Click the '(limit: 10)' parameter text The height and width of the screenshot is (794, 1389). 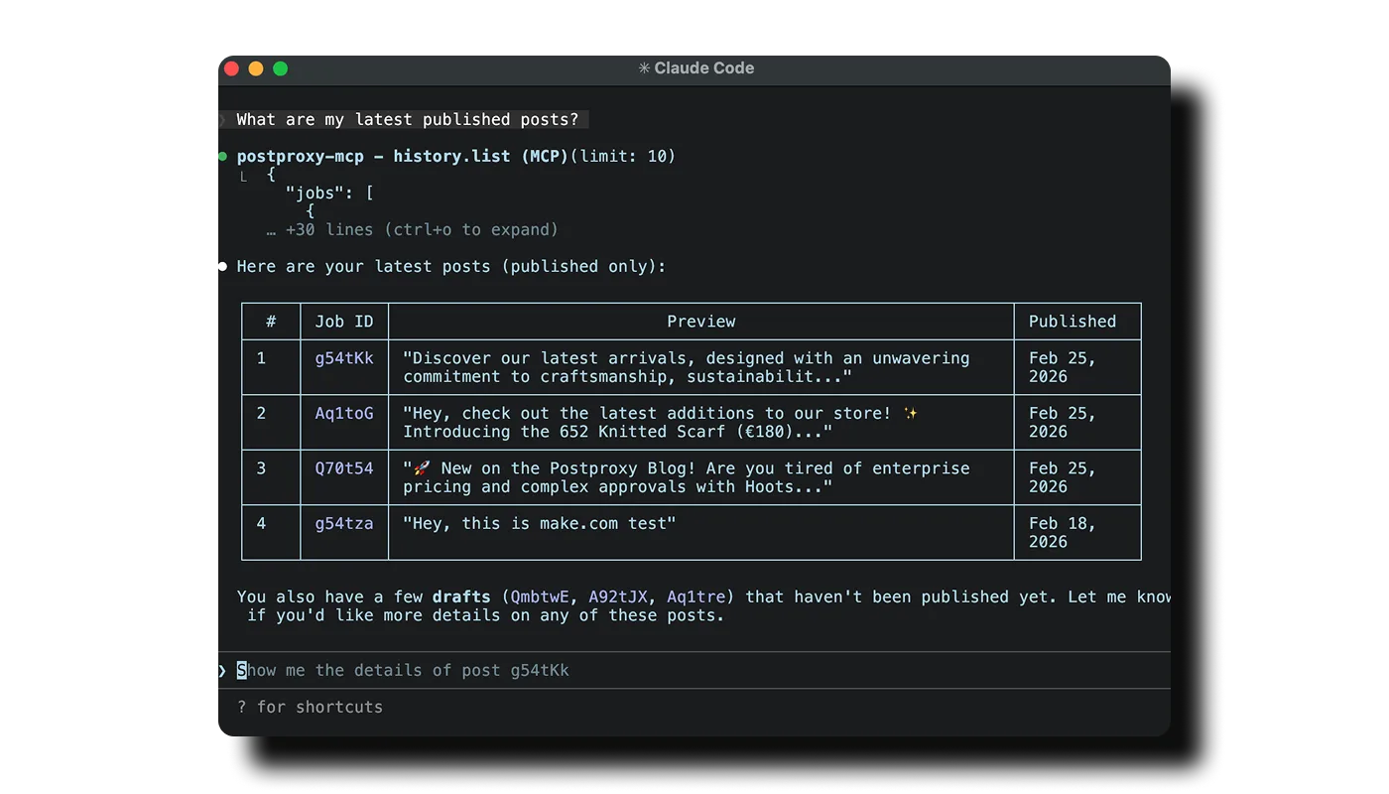tap(623, 157)
